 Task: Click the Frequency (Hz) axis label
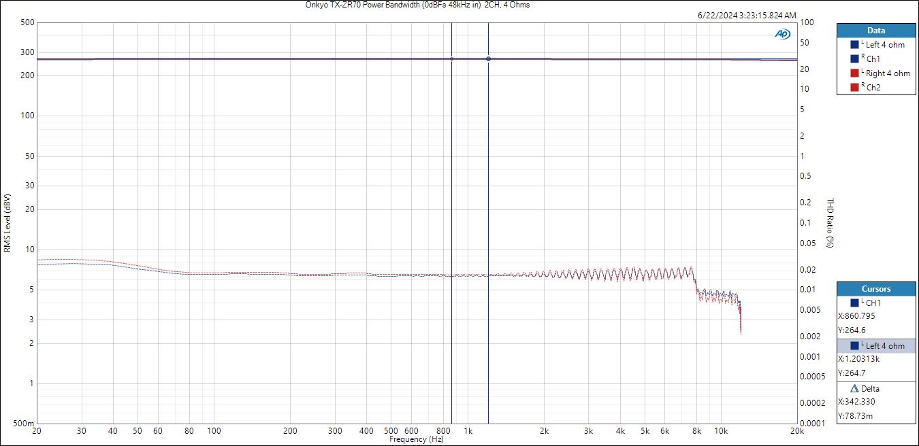[417, 440]
